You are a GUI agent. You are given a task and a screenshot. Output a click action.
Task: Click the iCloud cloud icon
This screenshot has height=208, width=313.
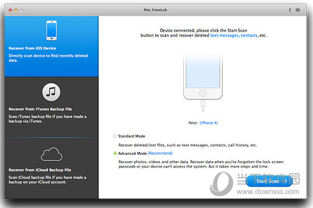pos(51,154)
